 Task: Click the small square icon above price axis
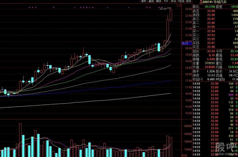pos(180,6)
